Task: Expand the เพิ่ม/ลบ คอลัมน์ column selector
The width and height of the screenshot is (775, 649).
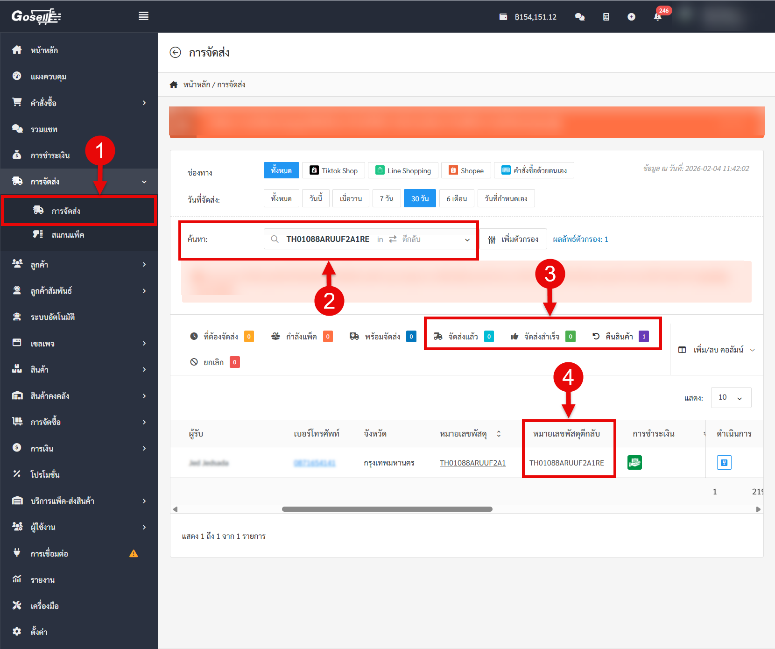Action: (x=717, y=350)
